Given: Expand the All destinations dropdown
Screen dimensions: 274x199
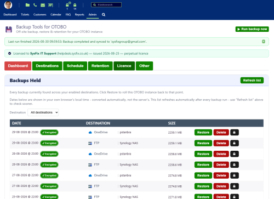Looking at the screenshot, I should click(x=43, y=112).
